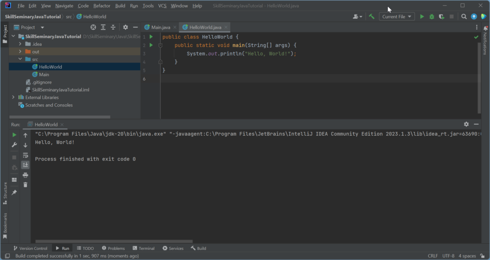Click the UTF-8 encoding indicator

coord(448,256)
